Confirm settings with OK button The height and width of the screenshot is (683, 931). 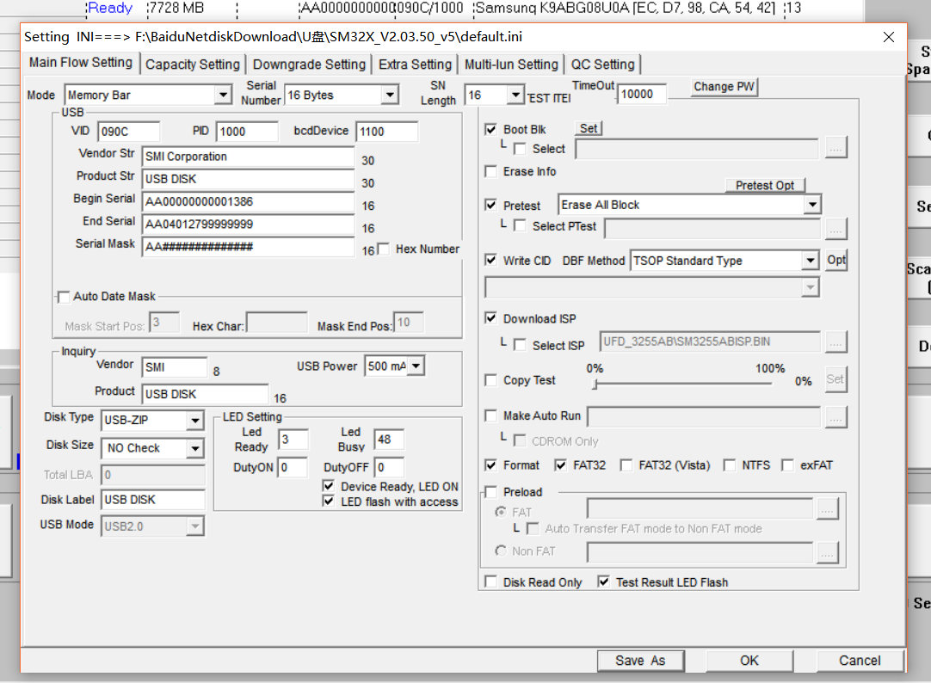749,661
